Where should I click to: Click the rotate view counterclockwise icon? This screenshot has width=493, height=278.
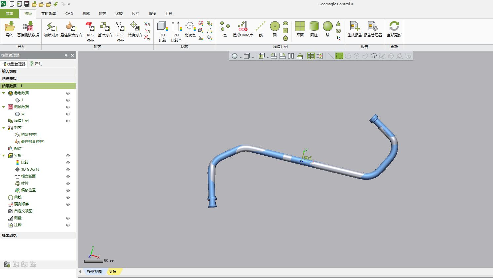click(x=274, y=56)
